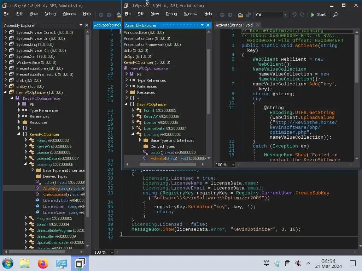Screen dimensions: 362x271
Task: Collapse KevinPCOptimizer (1.0.0.0) in back explorer
Action: 5,92
